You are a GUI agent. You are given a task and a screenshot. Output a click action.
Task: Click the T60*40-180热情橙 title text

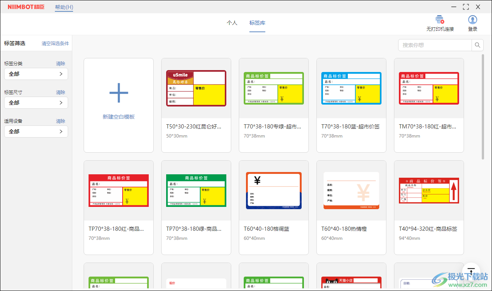344,229
